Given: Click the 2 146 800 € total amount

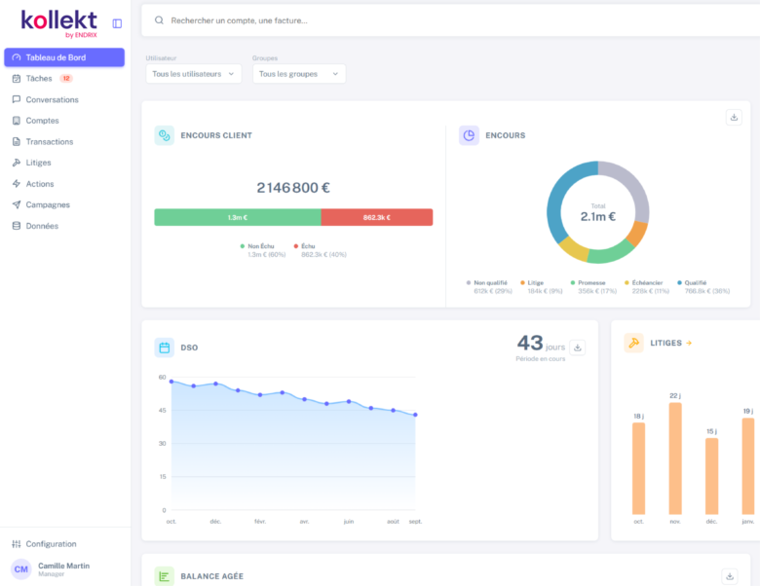Looking at the screenshot, I should point(293,188).
